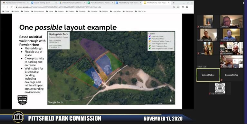The width and height of the screenshot is (247, 124).
Task: Click the 'Phased design' bullet text
Action: pyautogui.click(x=33, y=48)
